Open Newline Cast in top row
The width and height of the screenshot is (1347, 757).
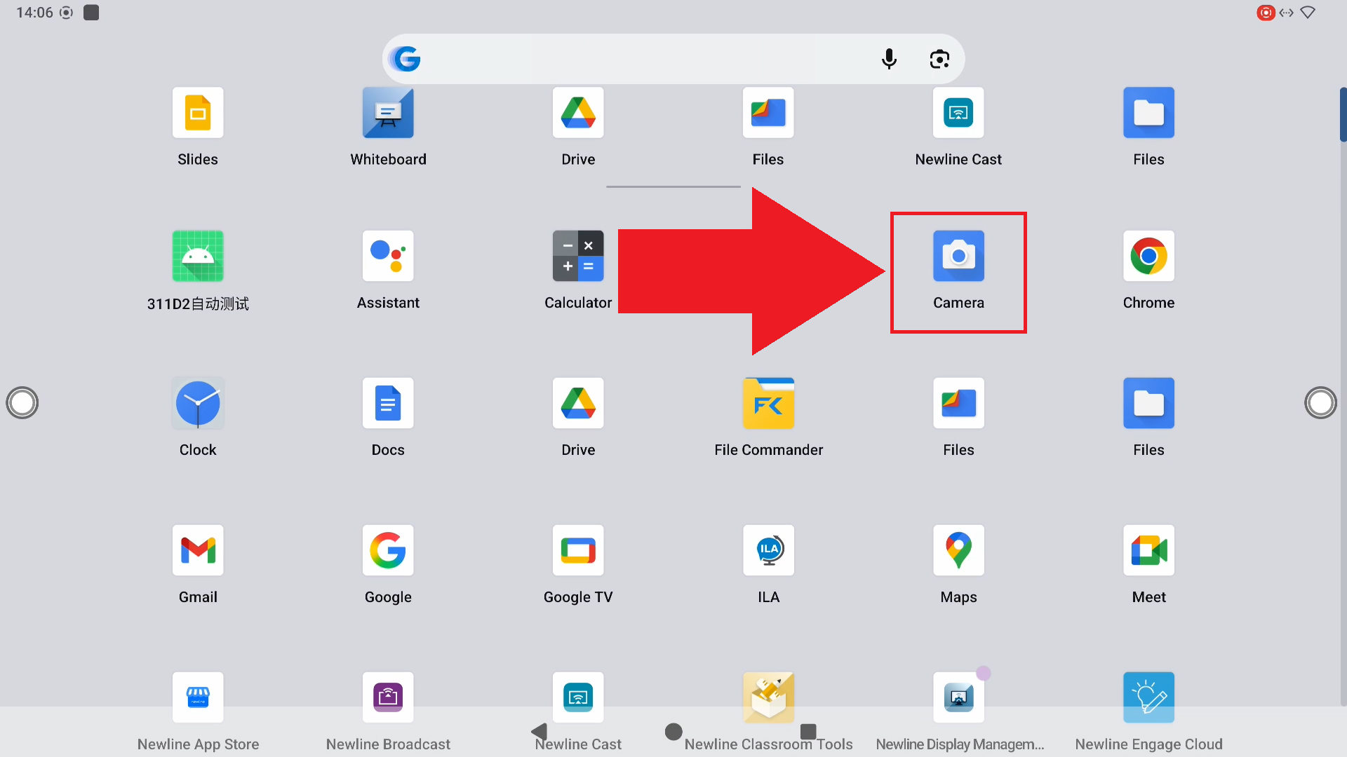[958, 114]
